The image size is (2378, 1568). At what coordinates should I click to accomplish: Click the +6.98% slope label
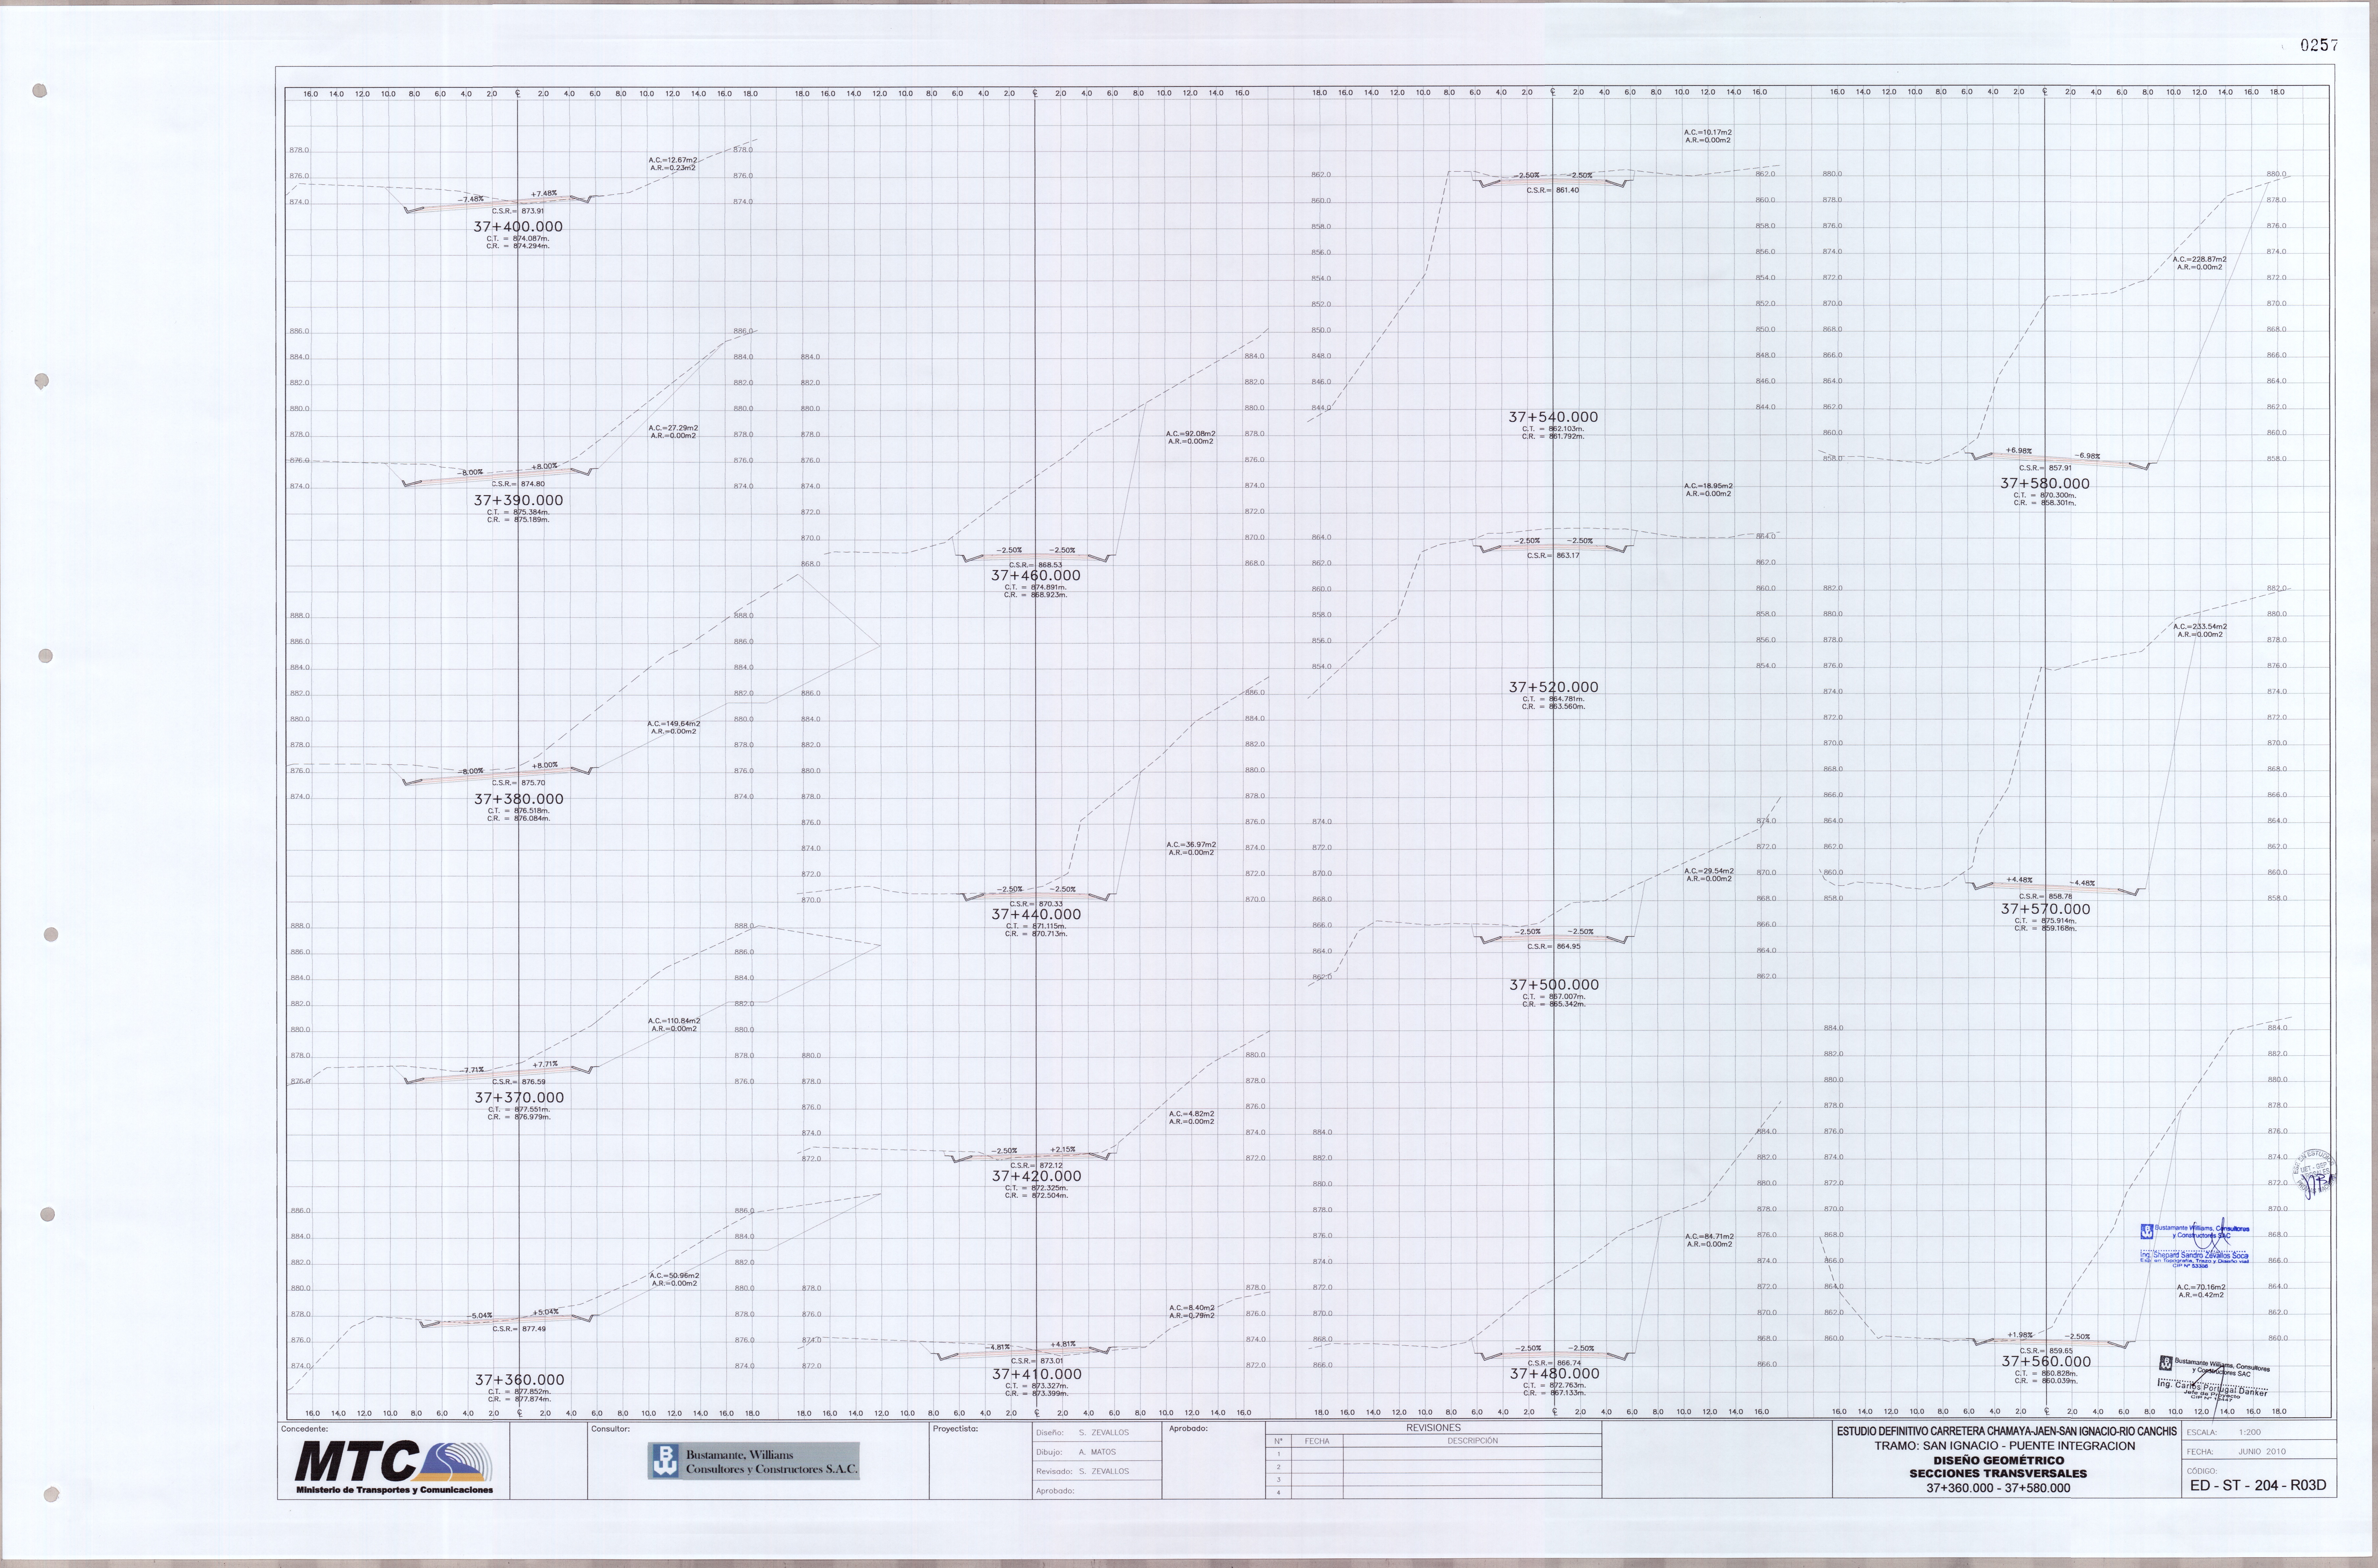click(2019, 451)
